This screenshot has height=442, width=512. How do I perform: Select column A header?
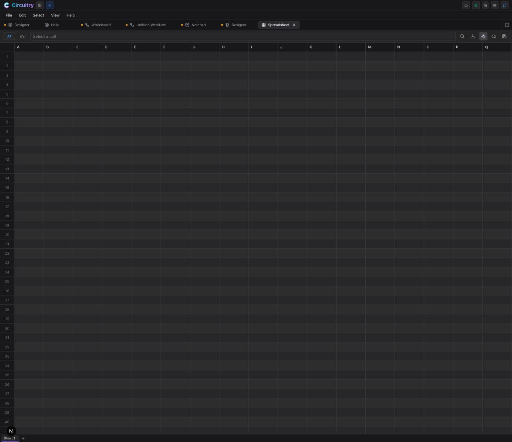pyautogui.click(x=29, y=47)
